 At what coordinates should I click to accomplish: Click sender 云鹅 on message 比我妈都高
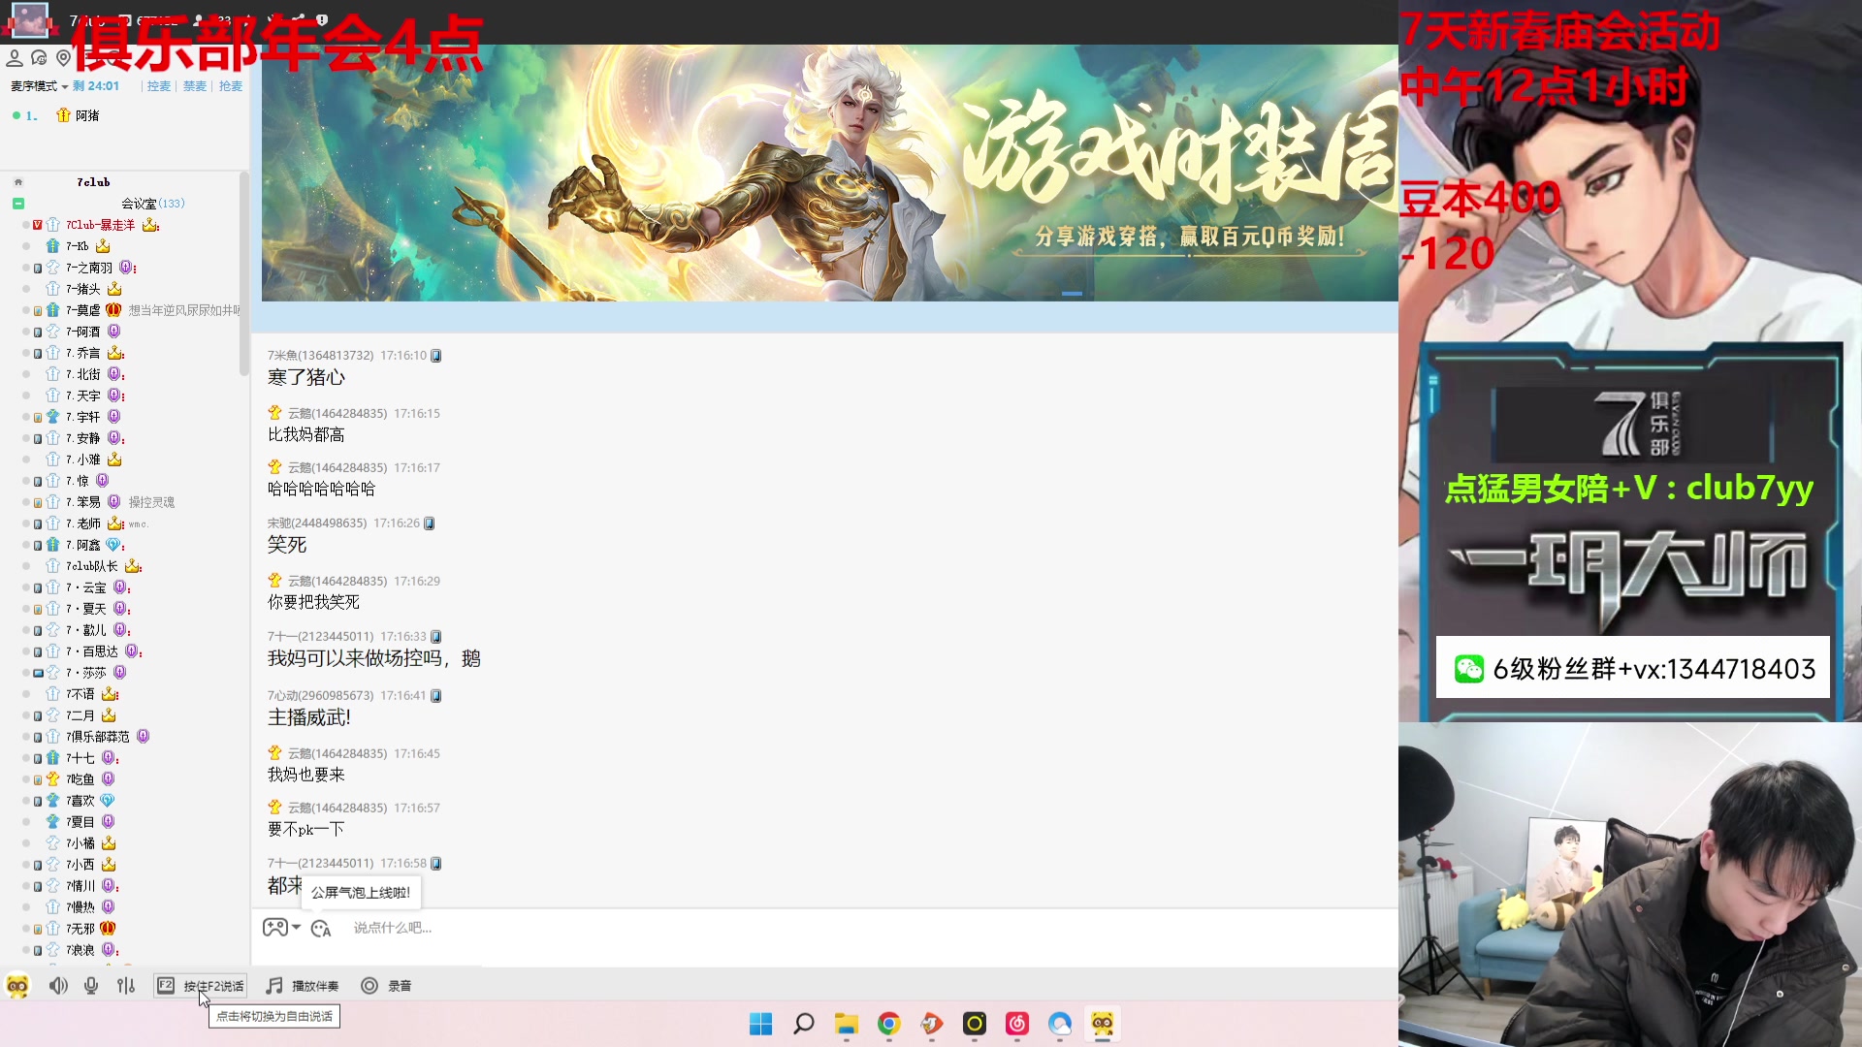pos(337,413)
